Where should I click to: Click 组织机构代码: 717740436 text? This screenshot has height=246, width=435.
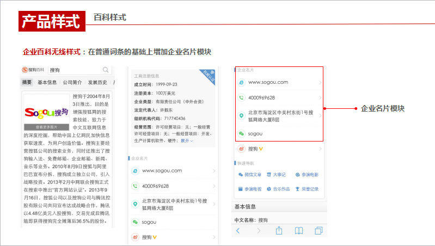[160, 119]
